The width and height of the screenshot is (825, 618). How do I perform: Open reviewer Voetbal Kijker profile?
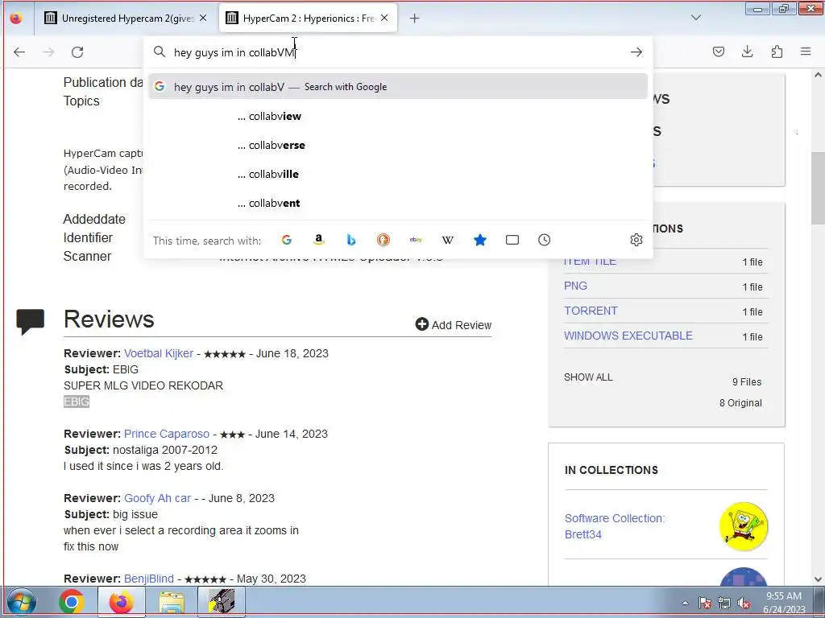click(159, 354)
